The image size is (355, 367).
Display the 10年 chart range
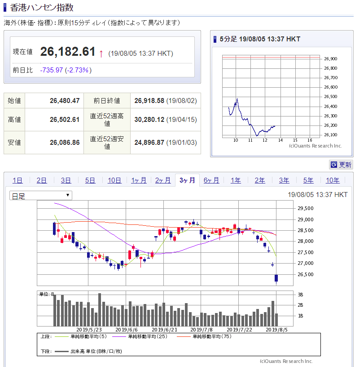[x=333, y=180]
